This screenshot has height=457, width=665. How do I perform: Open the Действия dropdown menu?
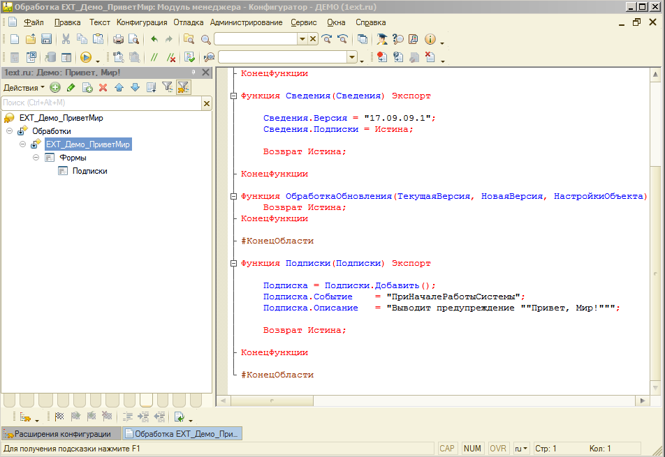click(22, 89)
